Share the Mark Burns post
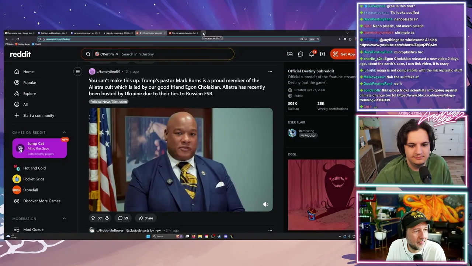The height and width of the screenshot is (266, 472). pos(146,218)
